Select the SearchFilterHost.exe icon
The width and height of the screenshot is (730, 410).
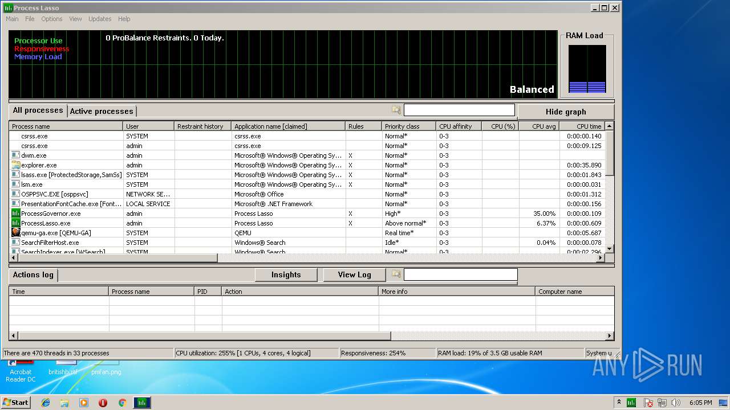point(15,243)
